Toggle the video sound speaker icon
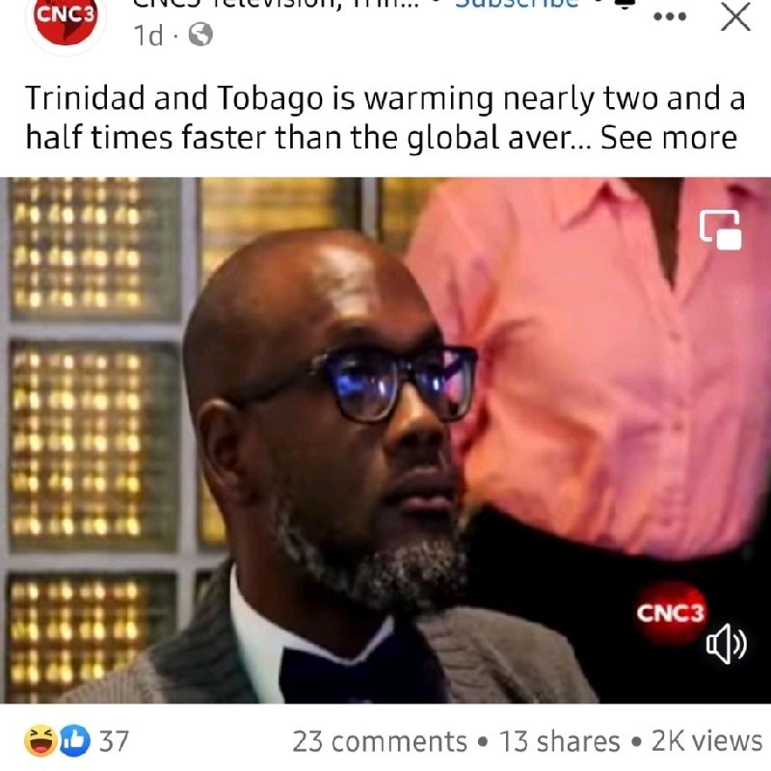This screenshot has height=771, width=771. pyautogui.click(x=727, y=644)
